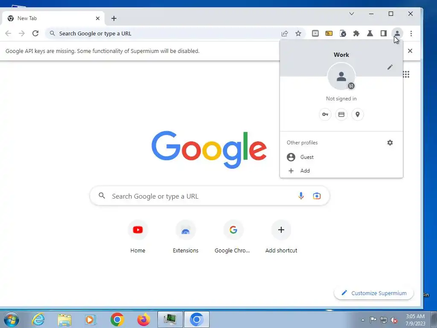This screenshot has height=328, width=437.
Task: Open Google apps grid icon
Action: [x=406, y=74]
